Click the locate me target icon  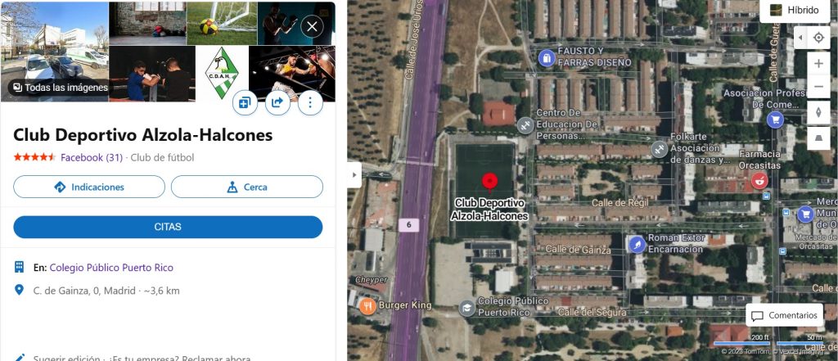click(818, 38)
